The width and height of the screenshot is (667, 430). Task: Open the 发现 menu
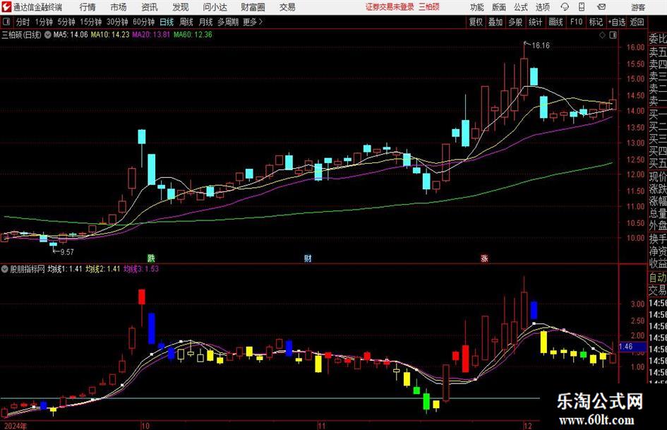(181, 7)
